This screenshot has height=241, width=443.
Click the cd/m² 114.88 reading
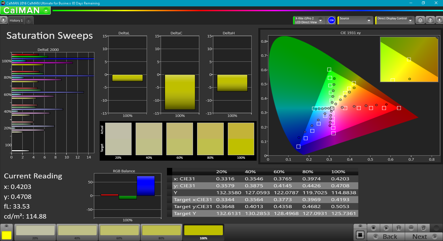[25, 216]
